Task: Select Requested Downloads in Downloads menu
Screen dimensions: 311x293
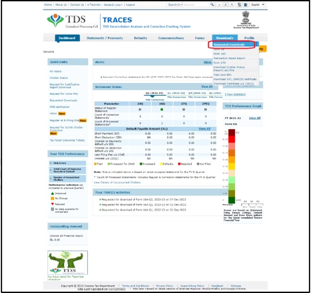Action: pos(229,45)
